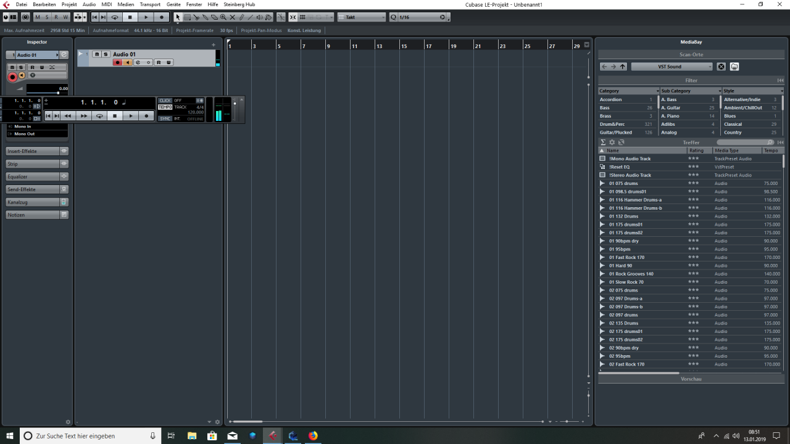Click the Inspector record enable button
The height and width of the screenshot is (444, 790).
pyautogui.click(x=12, y=77)
